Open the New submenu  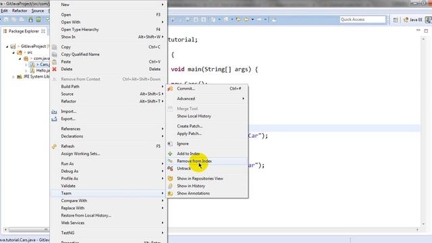tap(109, 5)
